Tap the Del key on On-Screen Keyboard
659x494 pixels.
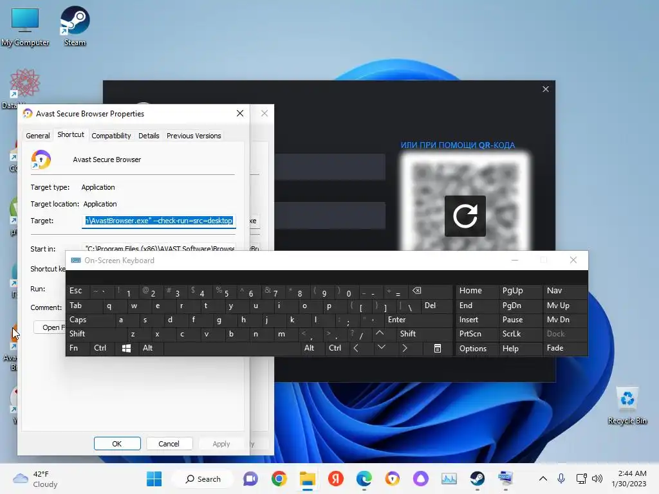tap(437, 306)
